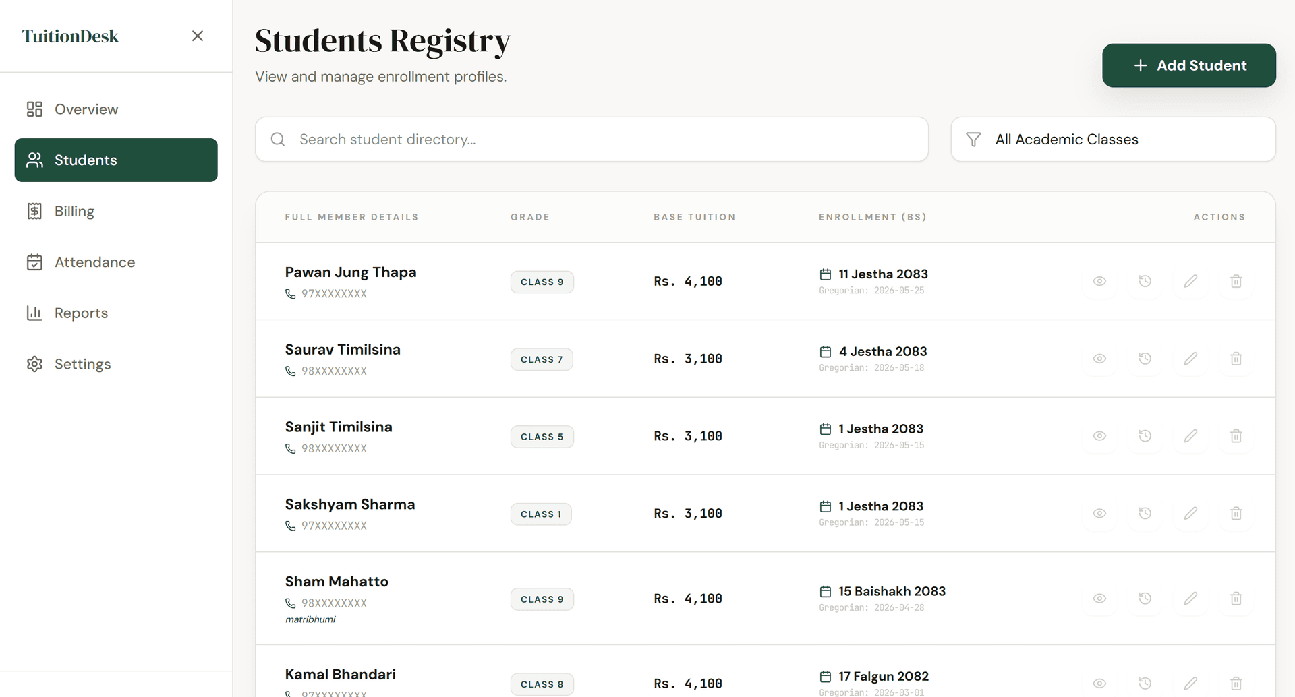Edit Sakshyam Sharma's record
1295x697 pixels.
coord(1190,514)
